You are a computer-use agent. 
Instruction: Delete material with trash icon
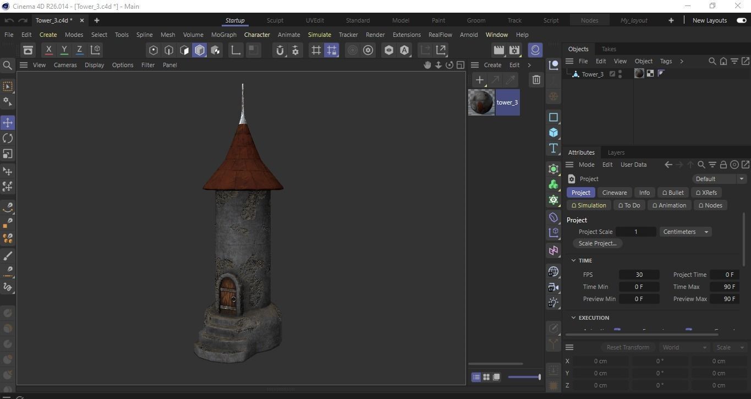536,80
